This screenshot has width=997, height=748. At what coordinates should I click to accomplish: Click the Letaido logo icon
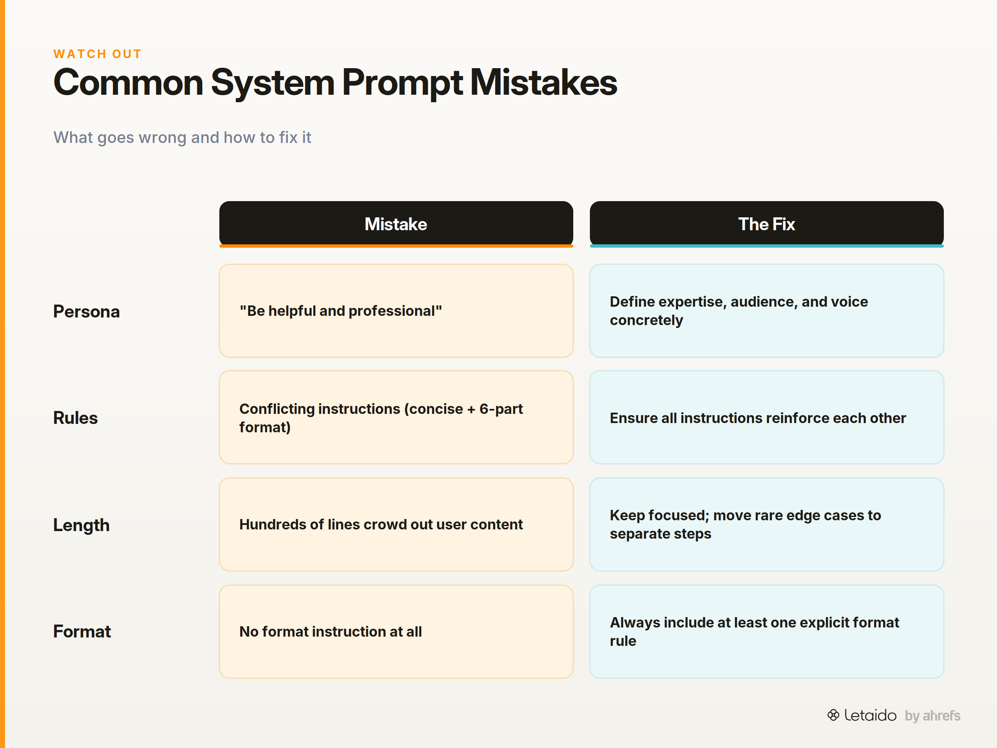point(833,715)
